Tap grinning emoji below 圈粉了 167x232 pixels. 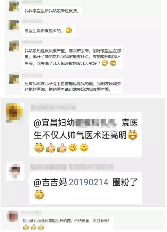[39, 195]
